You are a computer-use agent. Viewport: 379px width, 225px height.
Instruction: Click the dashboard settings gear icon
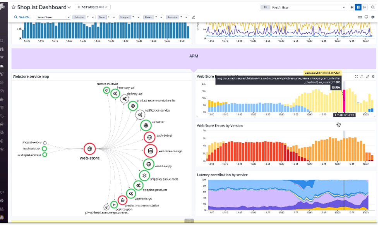pyautogui.click(x=373, y=17)
